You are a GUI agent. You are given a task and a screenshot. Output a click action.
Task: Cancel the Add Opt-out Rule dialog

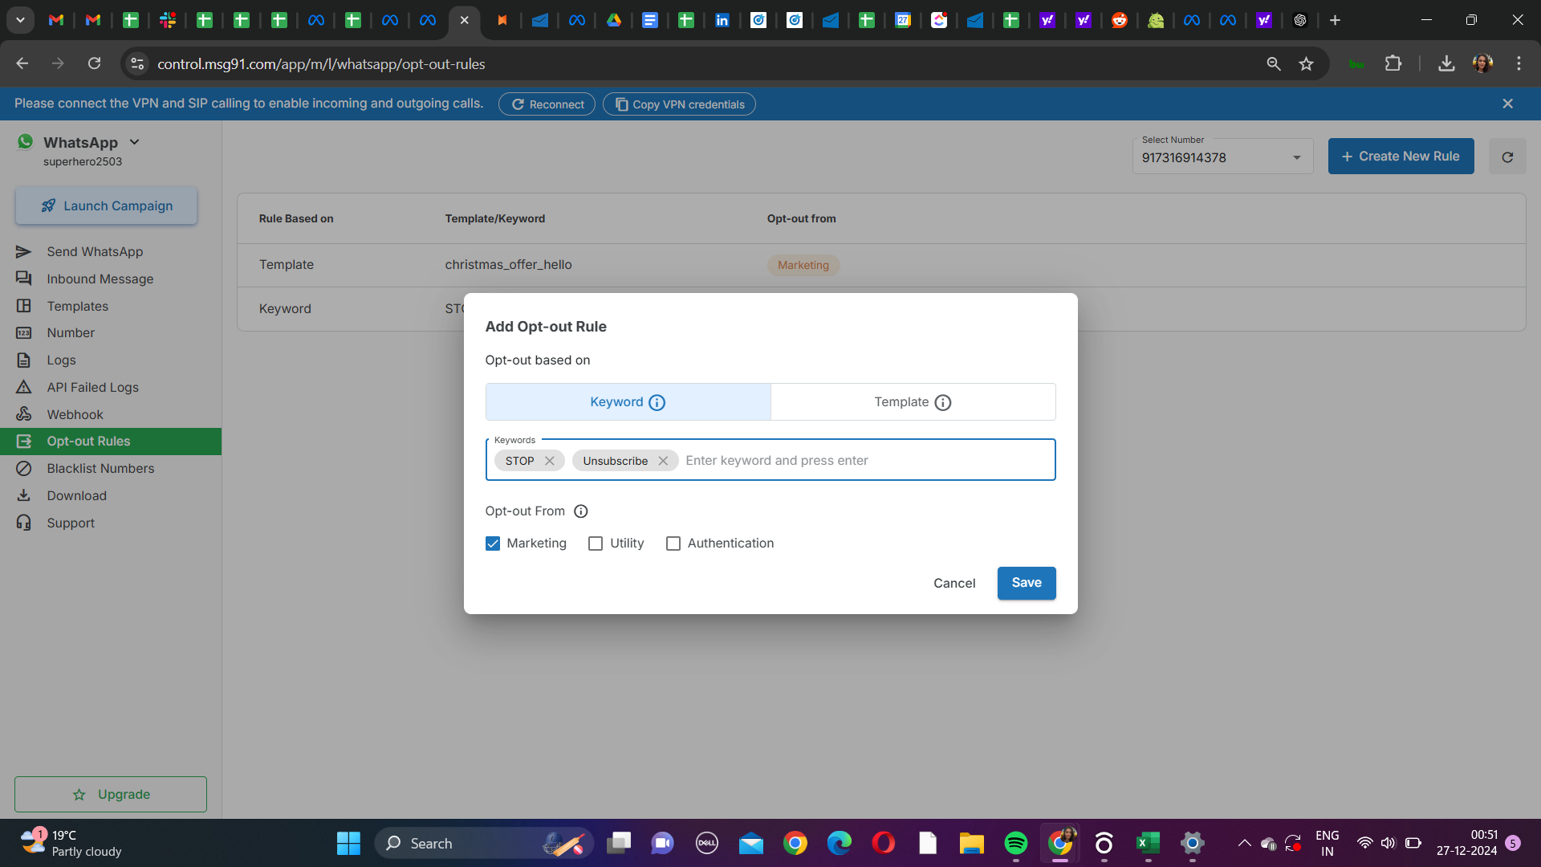coord(953,584)
